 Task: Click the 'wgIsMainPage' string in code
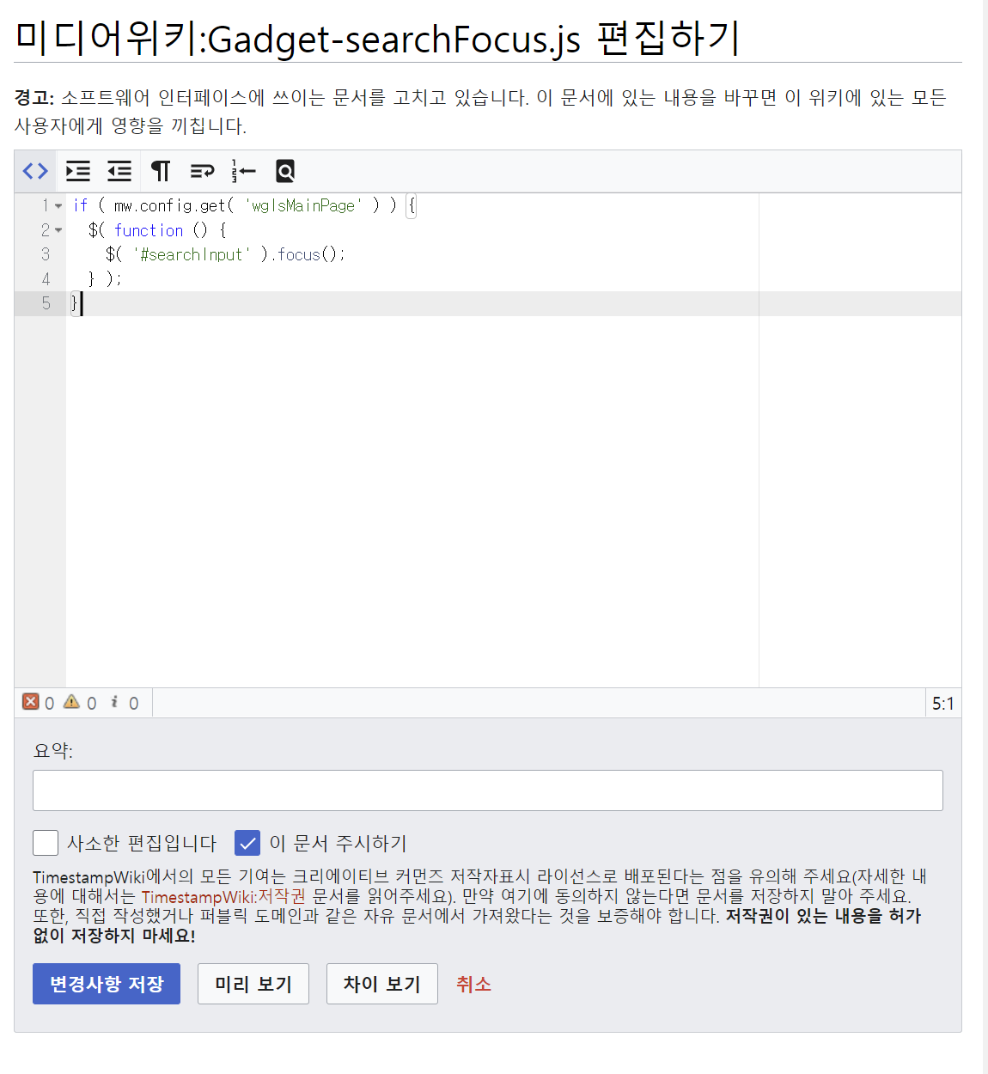pos(303,205)
